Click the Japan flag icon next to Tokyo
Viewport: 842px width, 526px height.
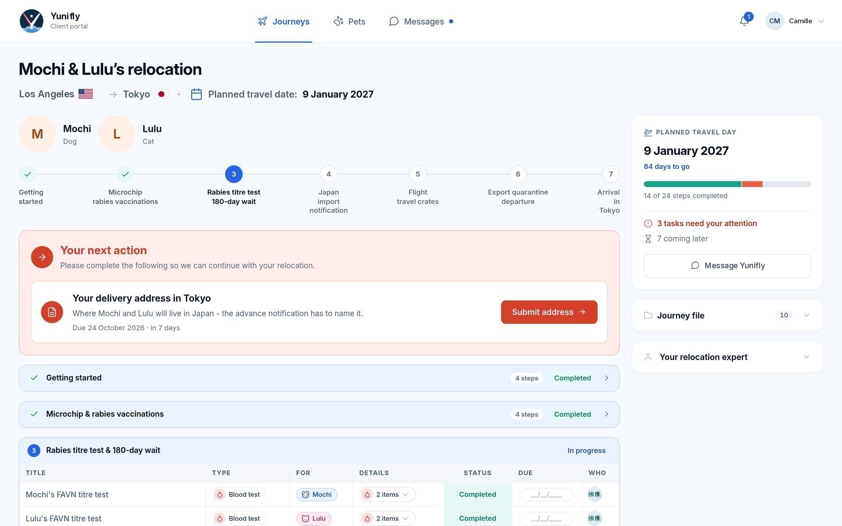[x=161, y=94]
